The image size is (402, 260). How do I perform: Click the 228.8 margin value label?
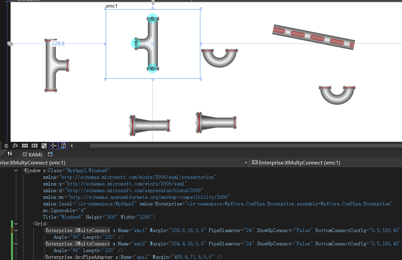58,44
